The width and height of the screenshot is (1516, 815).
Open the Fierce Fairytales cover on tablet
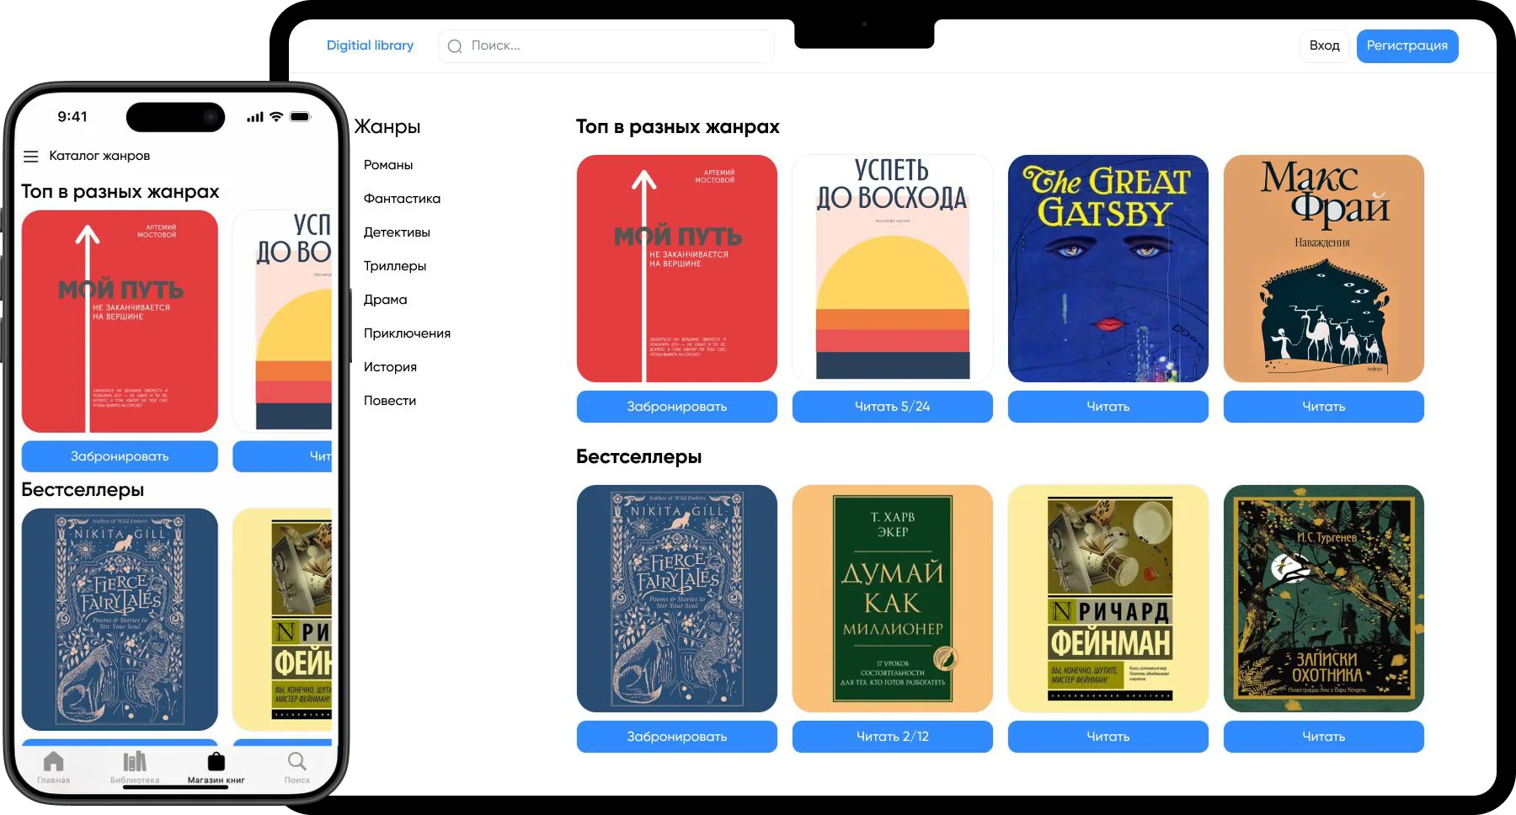tap(677, 599)
